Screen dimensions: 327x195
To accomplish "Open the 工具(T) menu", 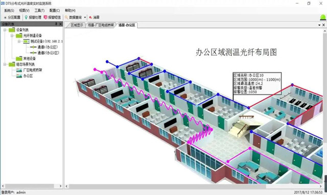I will (x=39, y=10).
